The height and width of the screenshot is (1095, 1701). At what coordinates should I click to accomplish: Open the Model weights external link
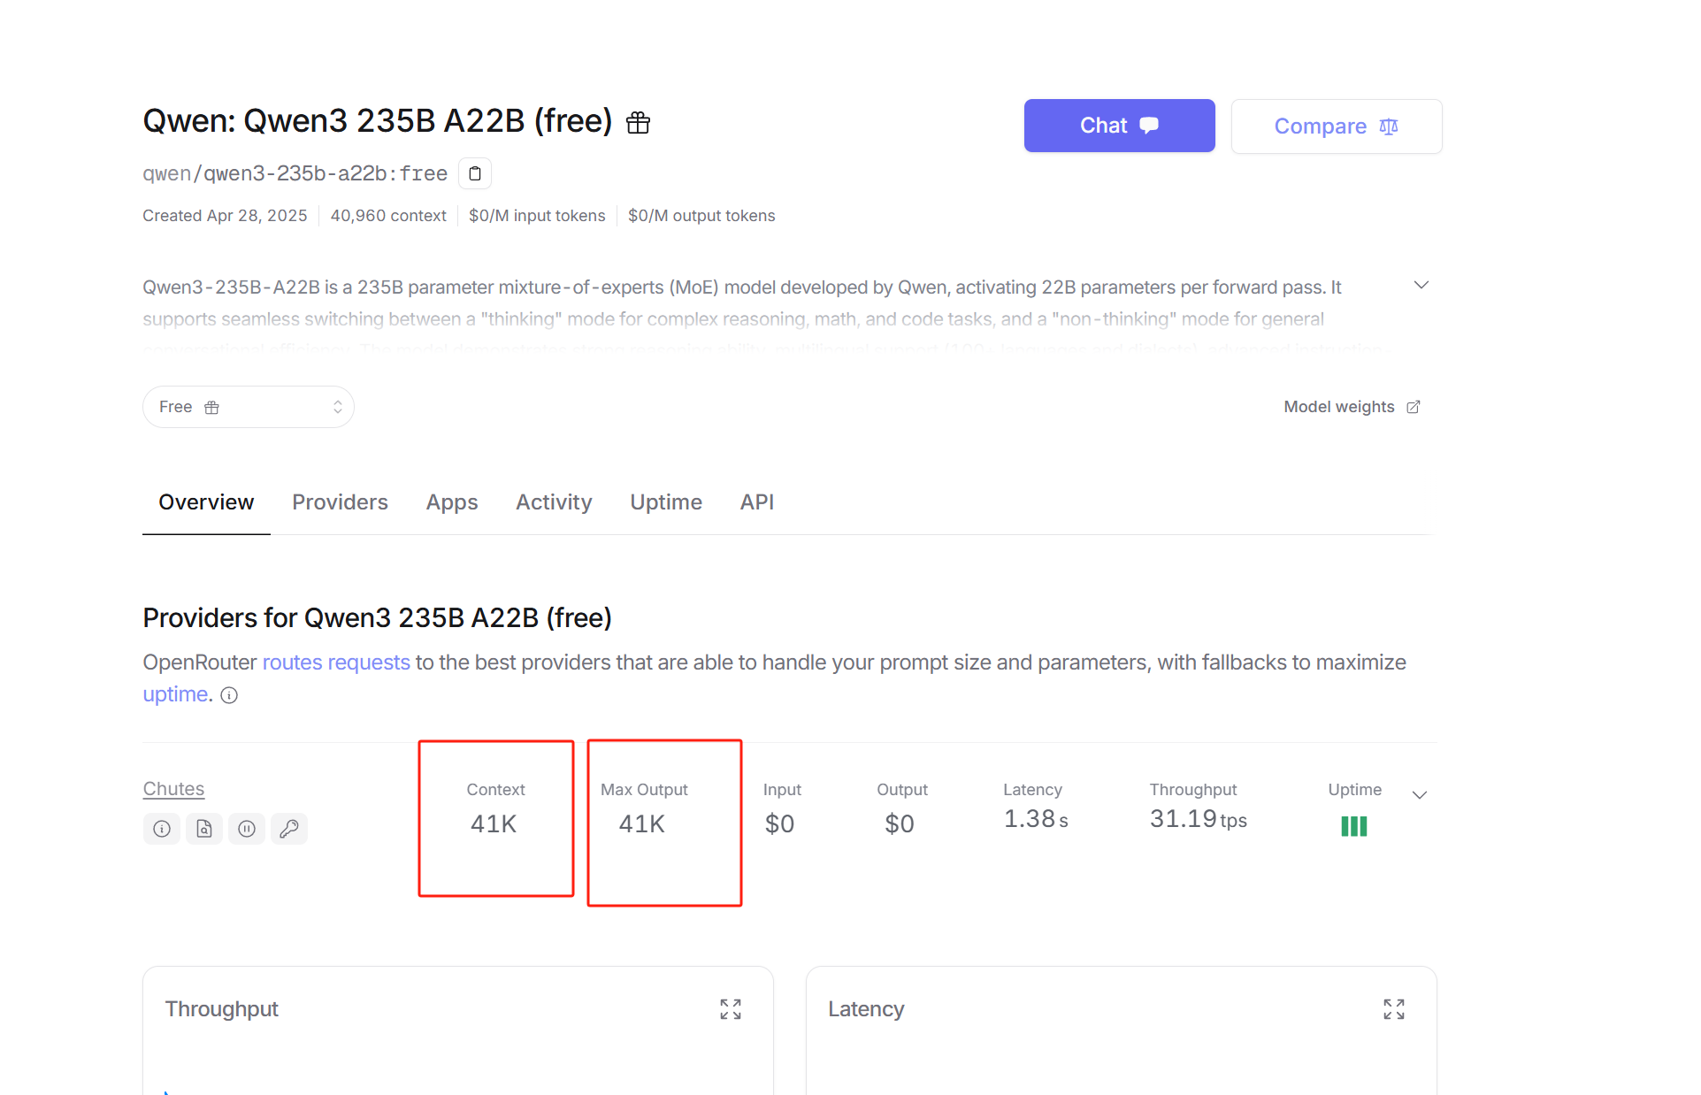point(1352,407)
